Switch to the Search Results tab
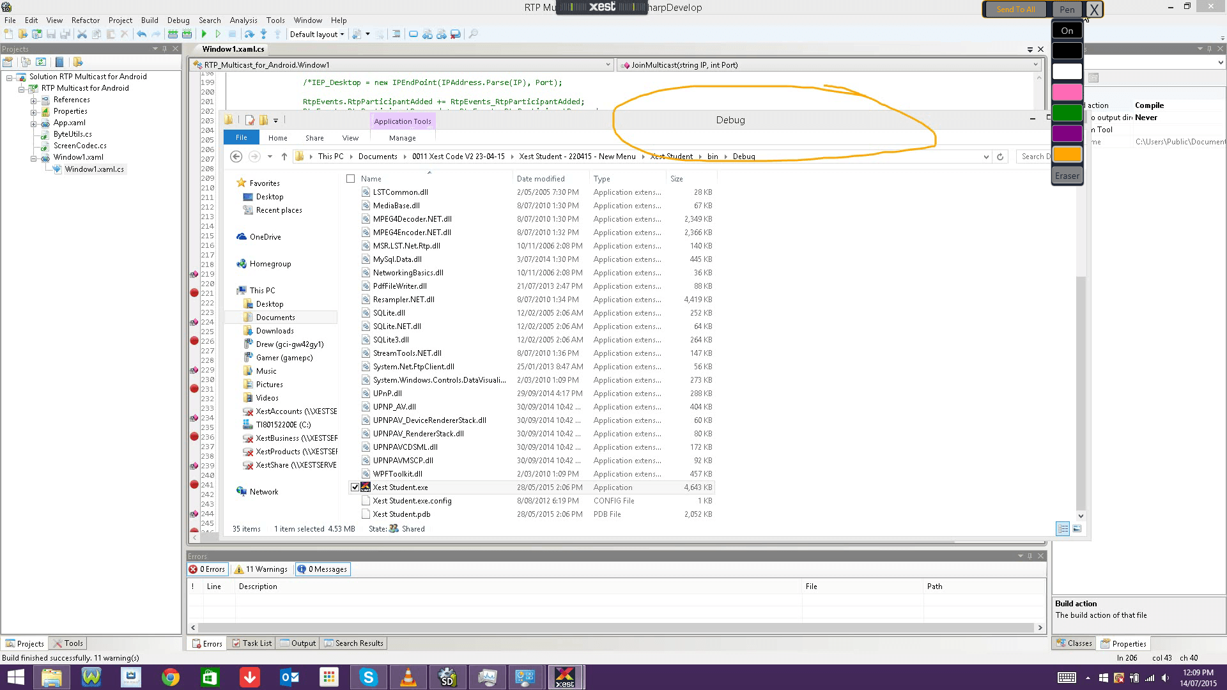Screen dimensions: 1227x690 tap(353, 643)
